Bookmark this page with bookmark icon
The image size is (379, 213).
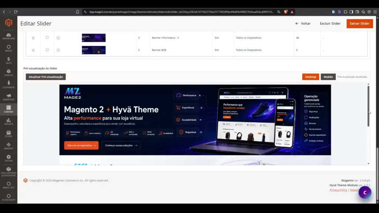click(77, 12)
